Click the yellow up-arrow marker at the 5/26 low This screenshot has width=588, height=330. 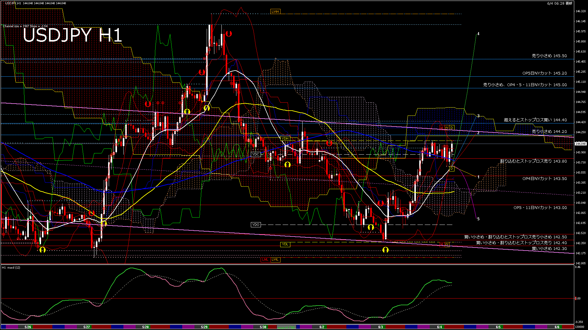coord(43,250)
